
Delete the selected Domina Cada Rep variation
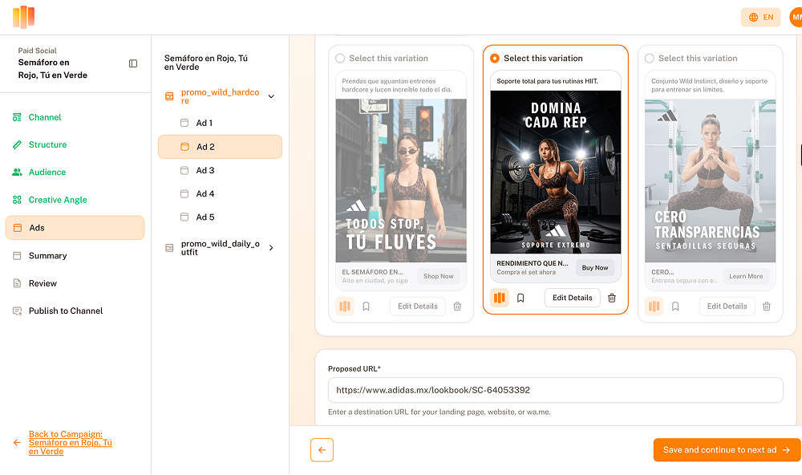pyautogui.click(x=612, y=298)
